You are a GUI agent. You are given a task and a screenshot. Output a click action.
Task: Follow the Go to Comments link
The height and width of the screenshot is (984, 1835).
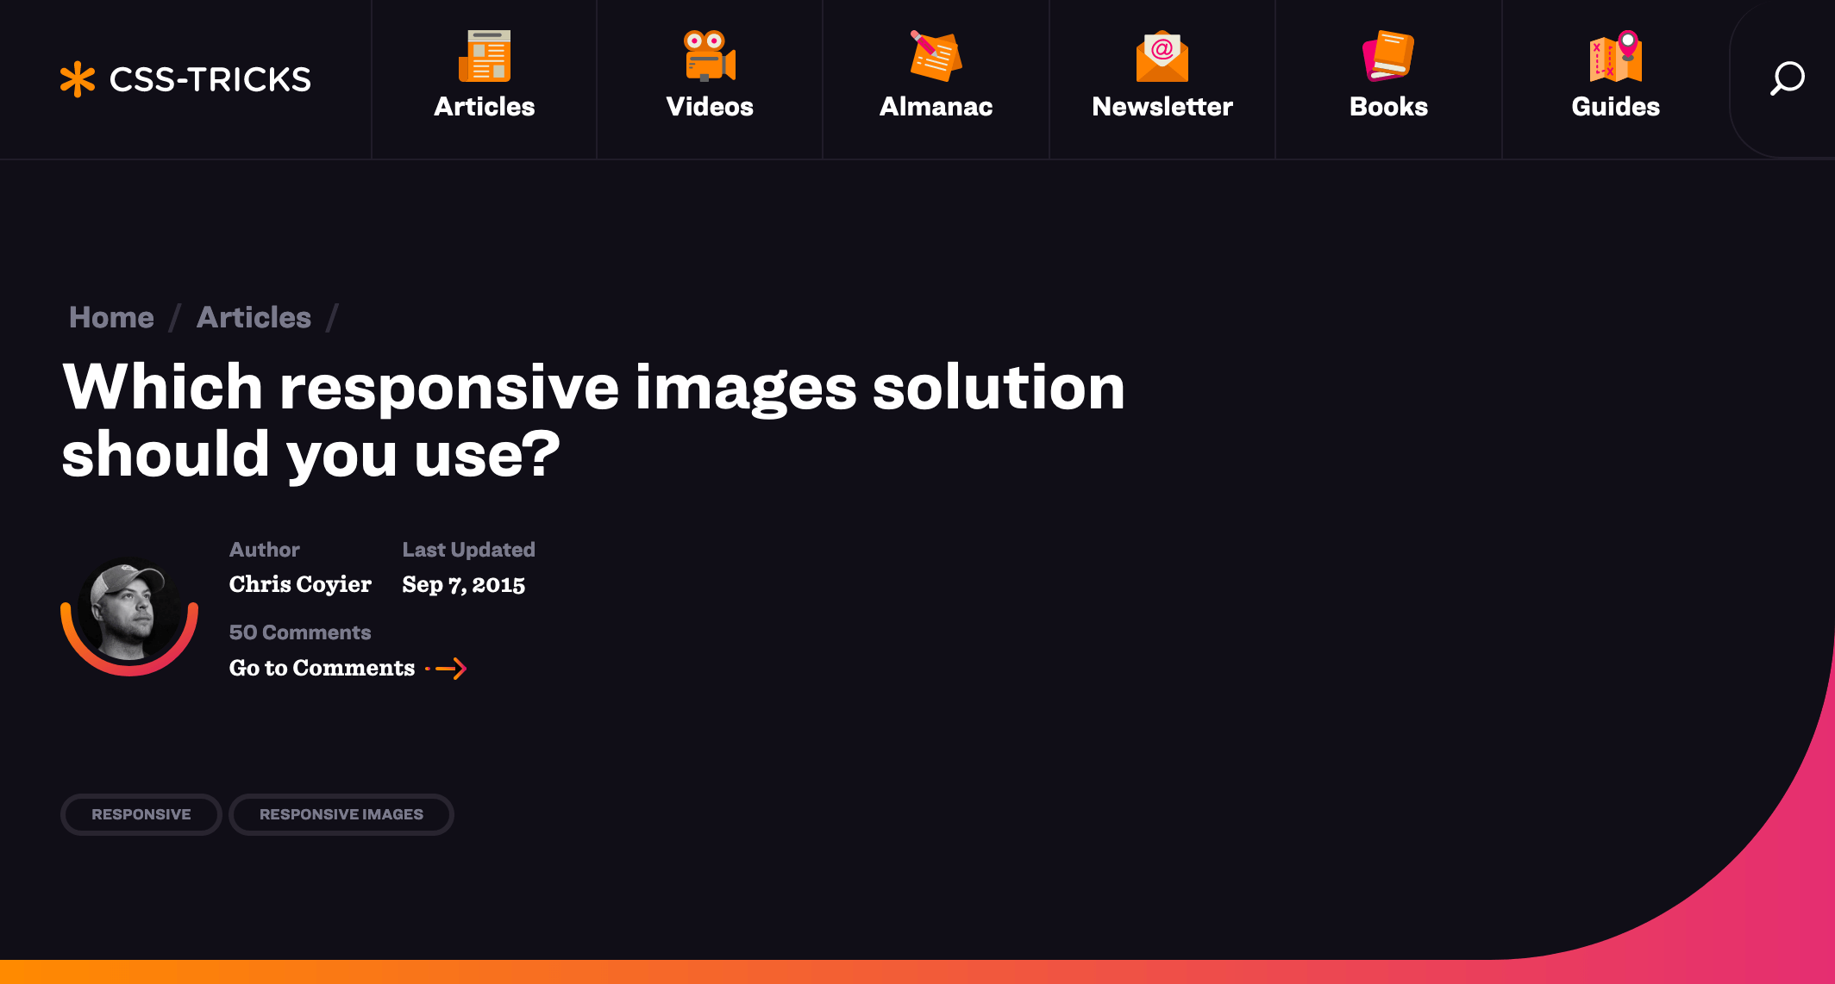click(322, 668)
